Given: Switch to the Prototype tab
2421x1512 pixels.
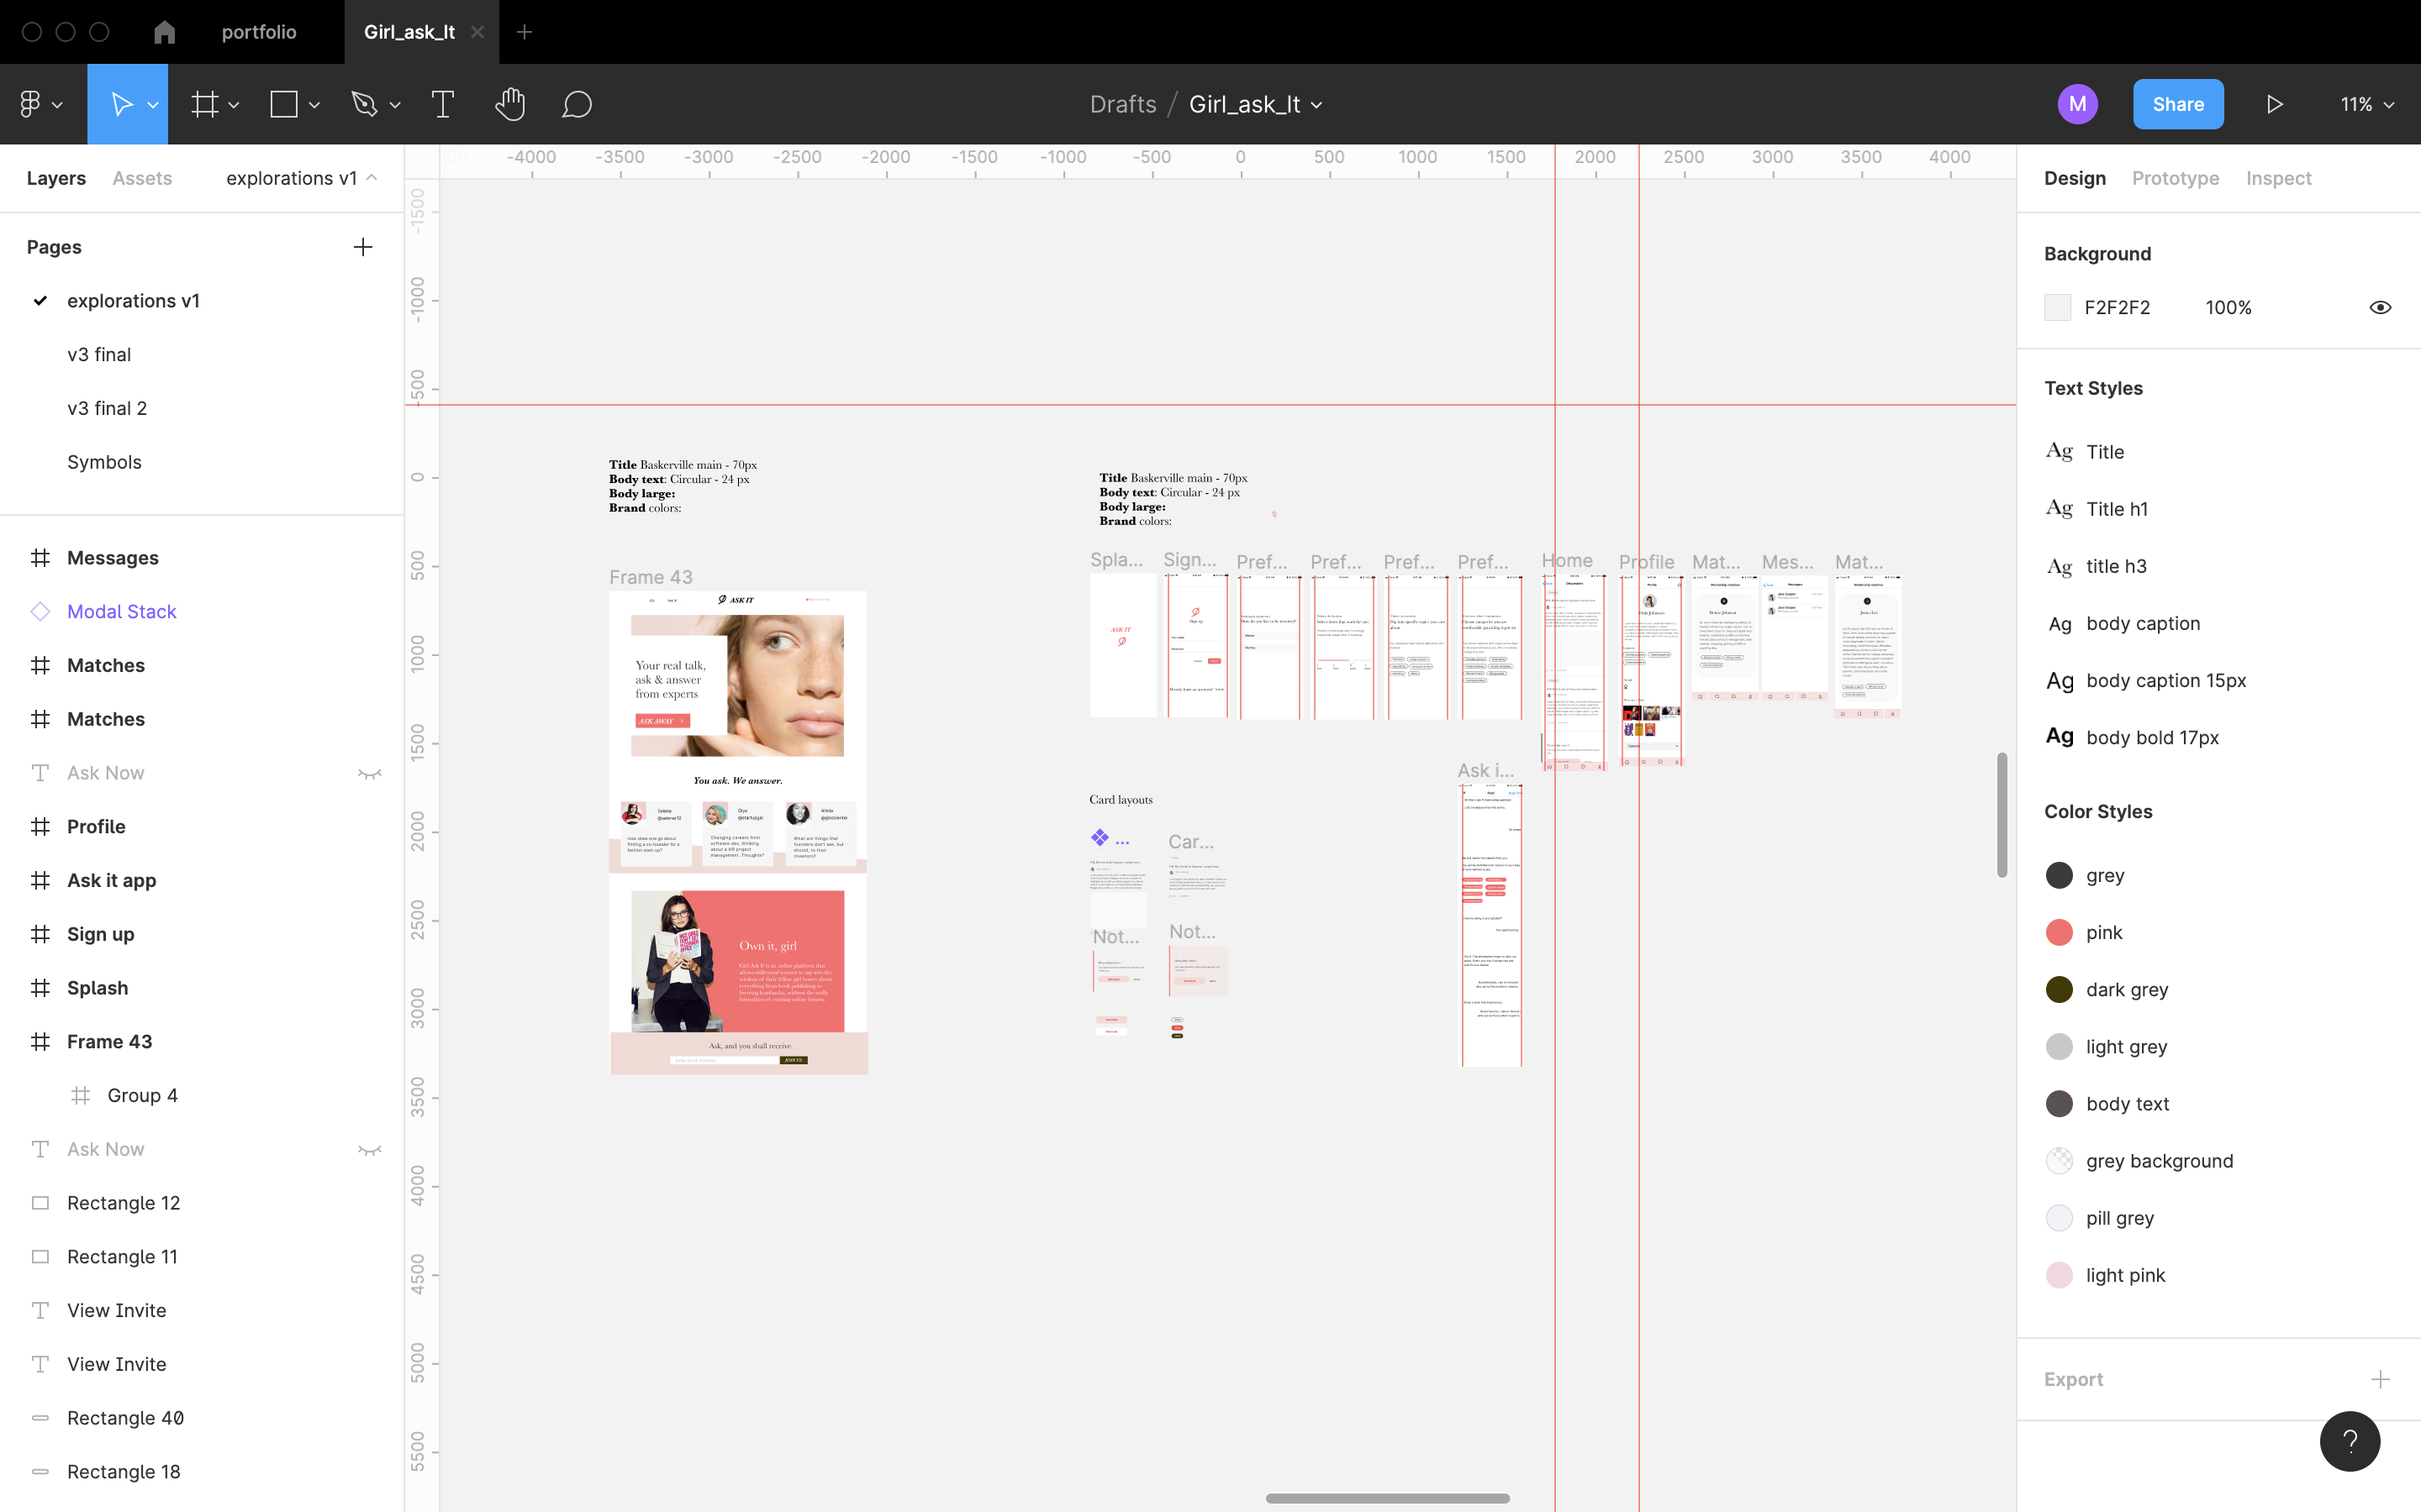Looking at the screenshot, I should point(2175,178).
